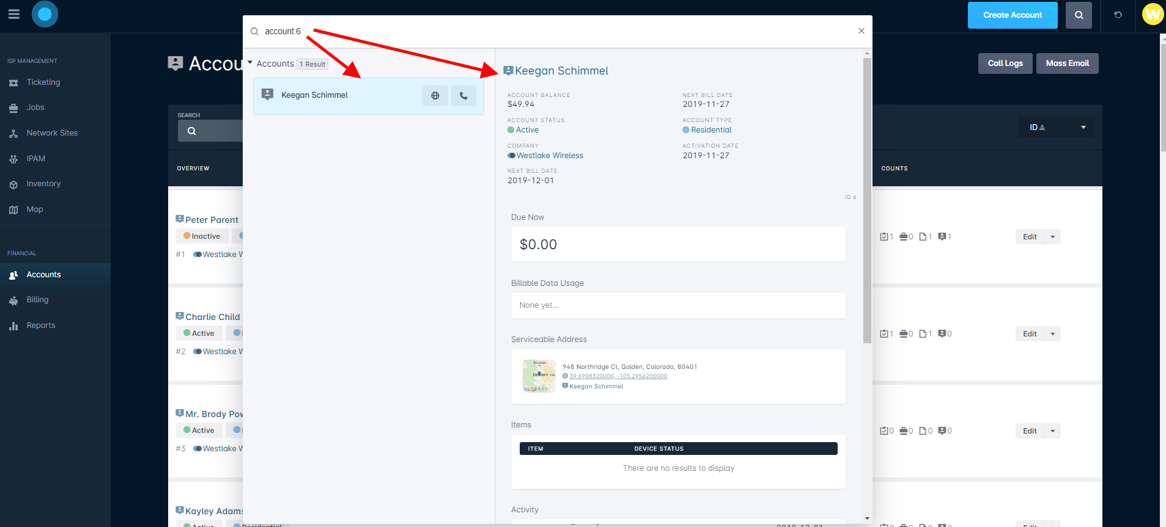Click the Jobs briefcase icon
The width and height of the screenshot is (1166, 527).
point(13,108)
